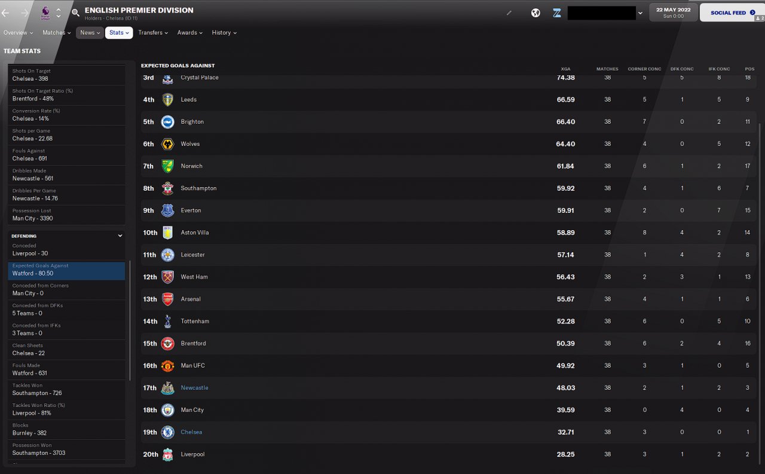Go back using the left arrow
This screenshot has width=765, height=474.
click(x=6, y=13)
